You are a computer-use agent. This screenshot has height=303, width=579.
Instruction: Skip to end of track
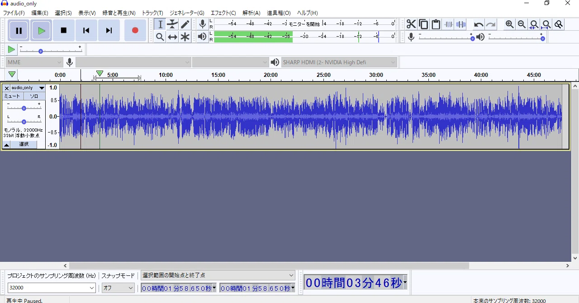109,31
